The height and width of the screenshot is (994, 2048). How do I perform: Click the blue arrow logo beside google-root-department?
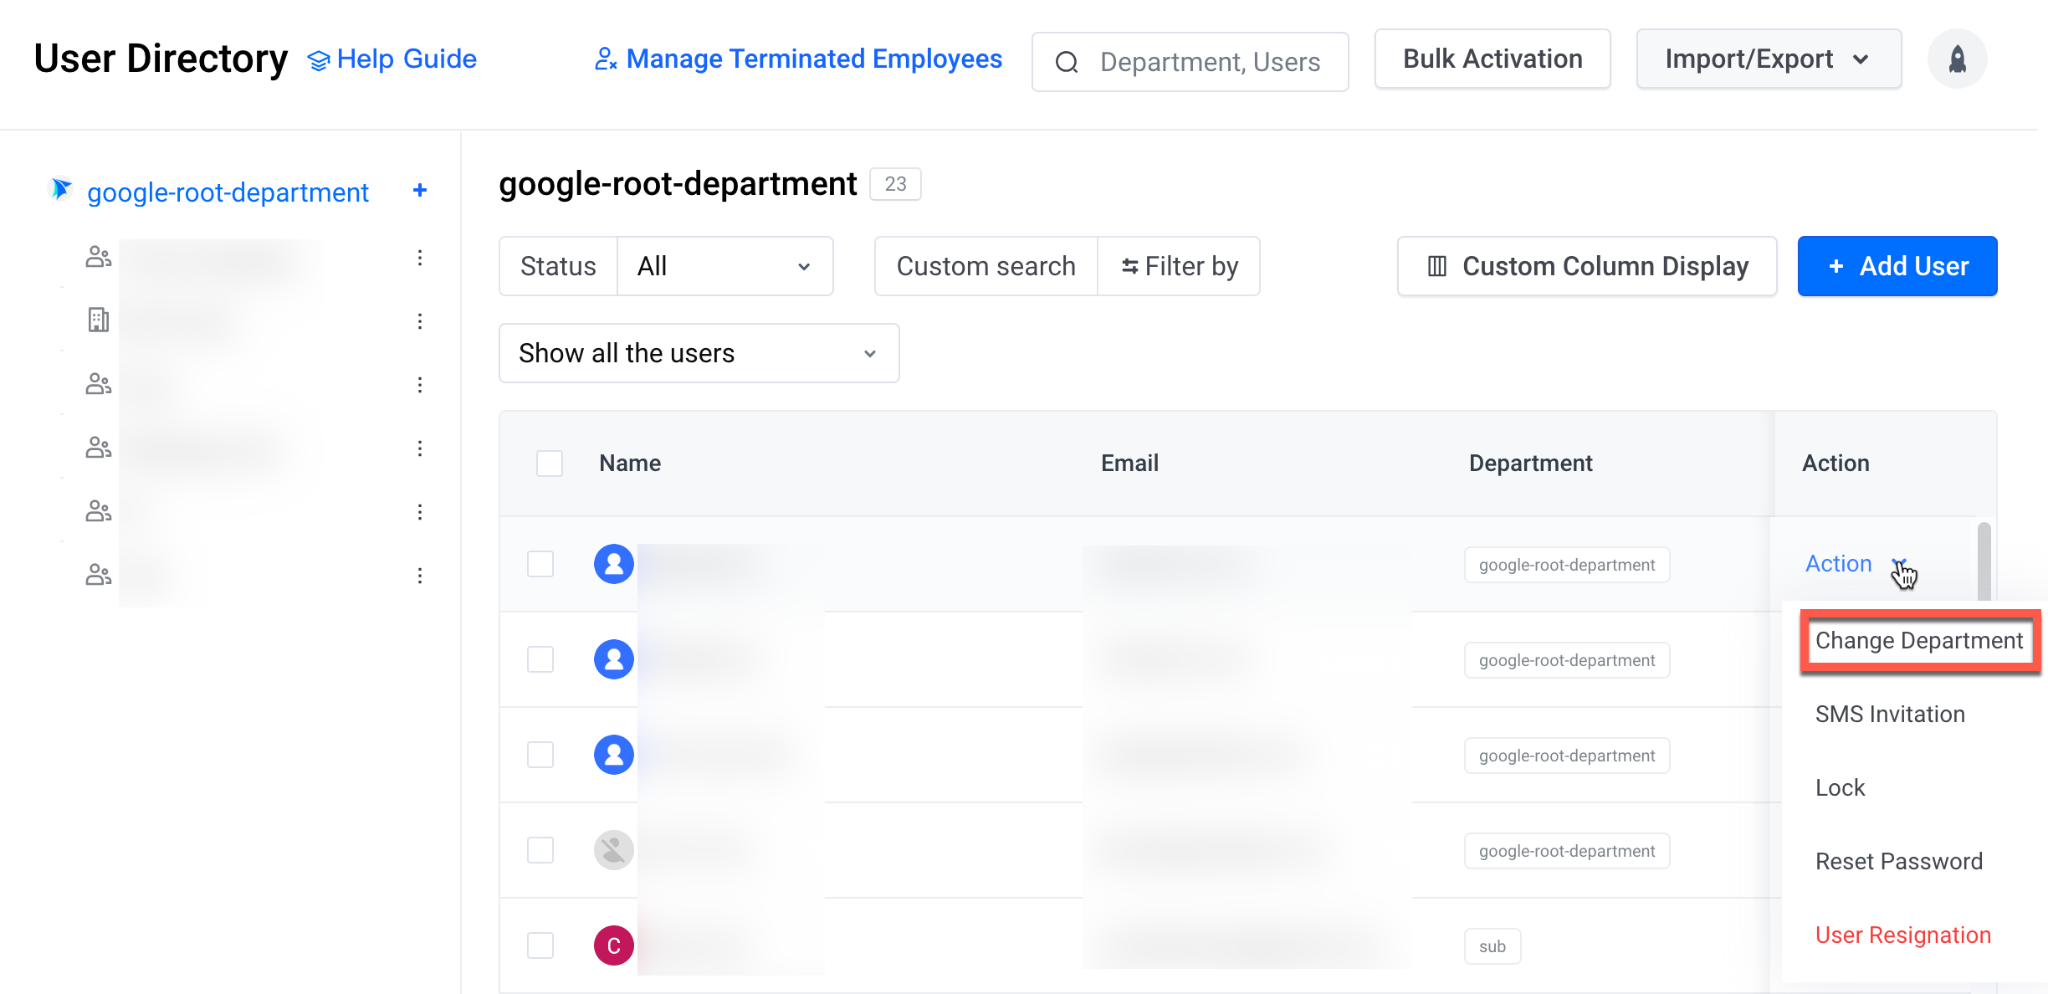click(61, 189)
